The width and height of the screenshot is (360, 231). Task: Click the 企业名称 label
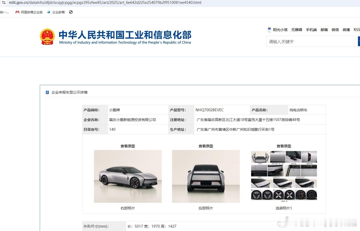[91, 120]
